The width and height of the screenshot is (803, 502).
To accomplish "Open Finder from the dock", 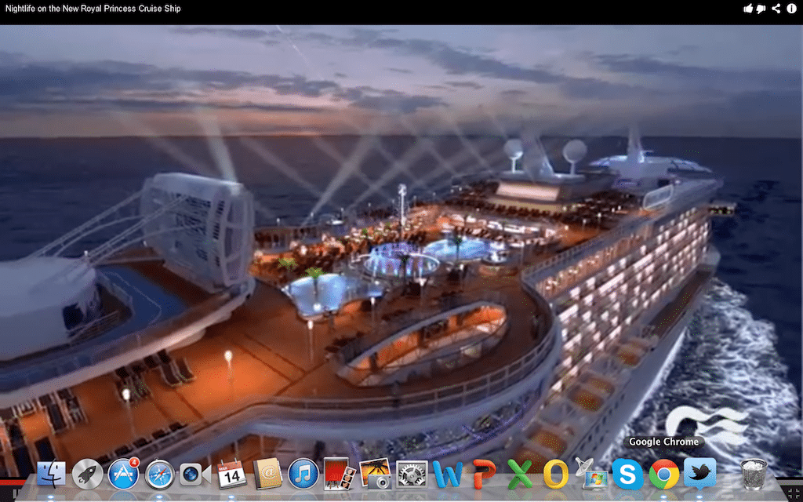I will 51,474.
